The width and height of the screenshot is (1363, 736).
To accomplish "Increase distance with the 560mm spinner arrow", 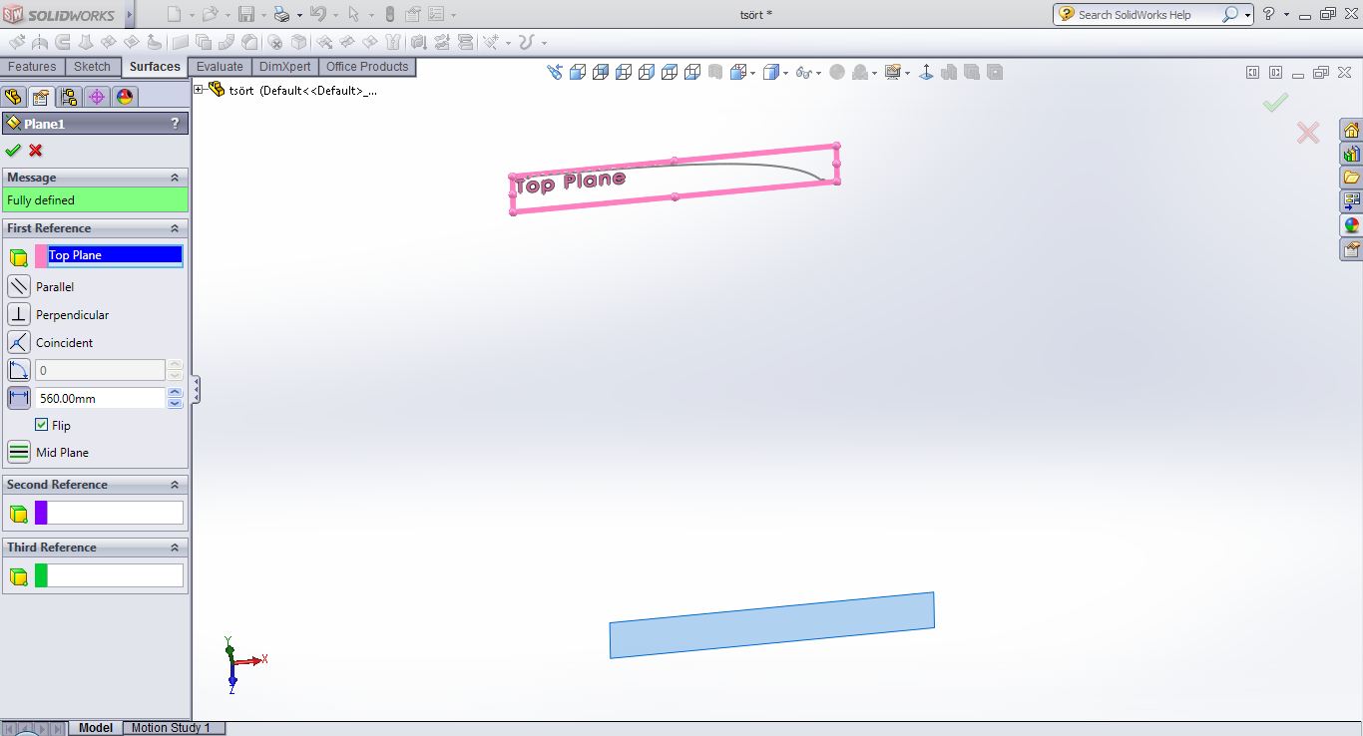I will pyautogui.click(x=175, y=392).
